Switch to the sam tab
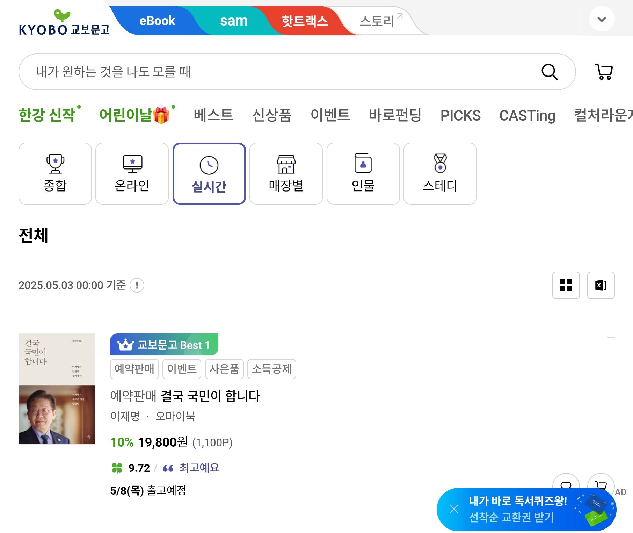633x533 pixels. coord(234,21)
